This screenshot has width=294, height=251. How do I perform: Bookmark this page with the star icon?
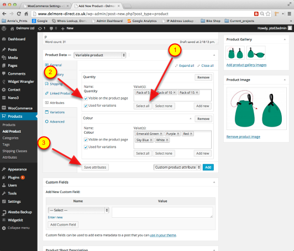click(x=268, y=14)
